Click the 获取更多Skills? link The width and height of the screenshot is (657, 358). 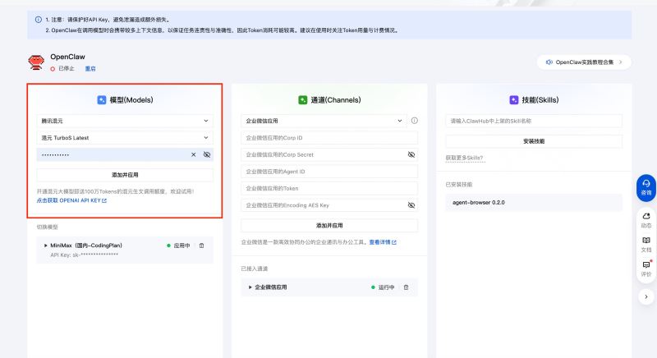(x=464, y=158)
